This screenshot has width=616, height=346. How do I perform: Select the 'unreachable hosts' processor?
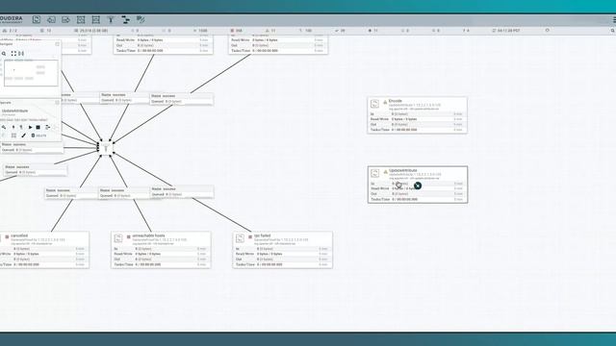click(x=161, y=250)
